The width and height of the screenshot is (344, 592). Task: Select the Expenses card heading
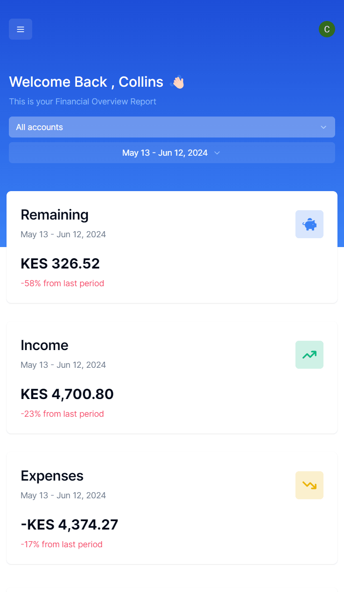[52, 476]
